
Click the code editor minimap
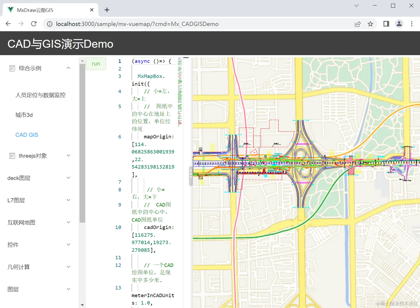(180, 91)
